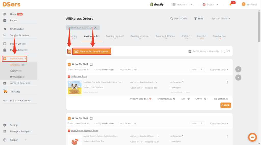Click the Archived Orders box icon

tap(5, 83)
